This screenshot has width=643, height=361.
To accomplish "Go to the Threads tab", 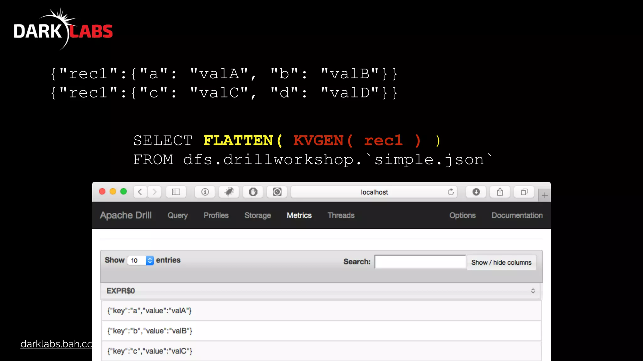I will (341, 215).
